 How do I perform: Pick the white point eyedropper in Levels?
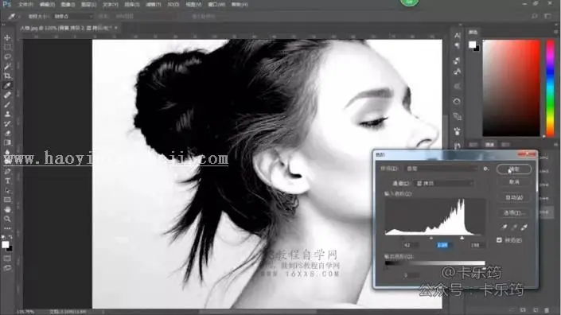point(524,227)
